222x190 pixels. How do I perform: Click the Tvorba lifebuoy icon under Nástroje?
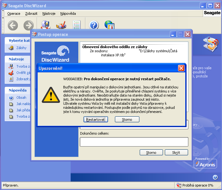[x=11, y=66]
